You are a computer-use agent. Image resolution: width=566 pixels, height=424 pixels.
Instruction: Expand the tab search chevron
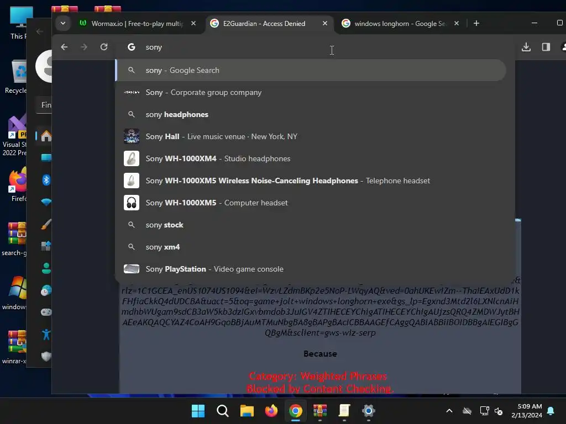tap(63, 23)
